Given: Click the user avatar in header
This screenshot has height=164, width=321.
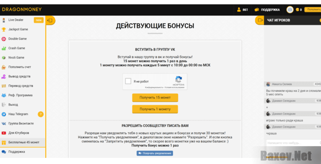Looking at the screenshot, I should click(290, 10).
